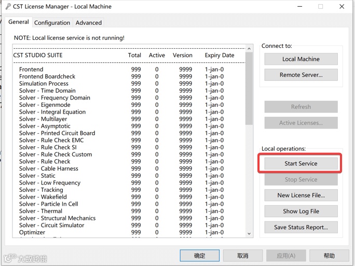355x266 pixels.
Task: Open the Advanced tab
Action: [89, 23]
